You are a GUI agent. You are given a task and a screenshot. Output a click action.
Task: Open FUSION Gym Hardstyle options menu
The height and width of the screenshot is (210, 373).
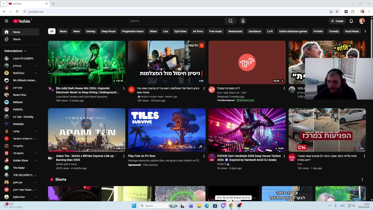click(284, 156)
